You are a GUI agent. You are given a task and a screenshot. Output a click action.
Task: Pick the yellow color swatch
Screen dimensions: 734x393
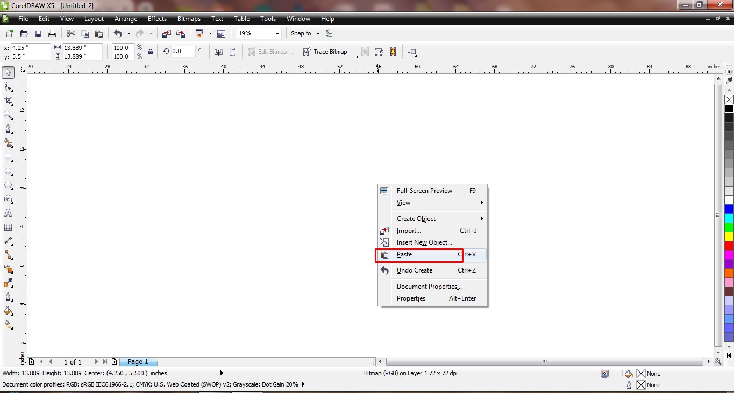(x=729, y=237)
